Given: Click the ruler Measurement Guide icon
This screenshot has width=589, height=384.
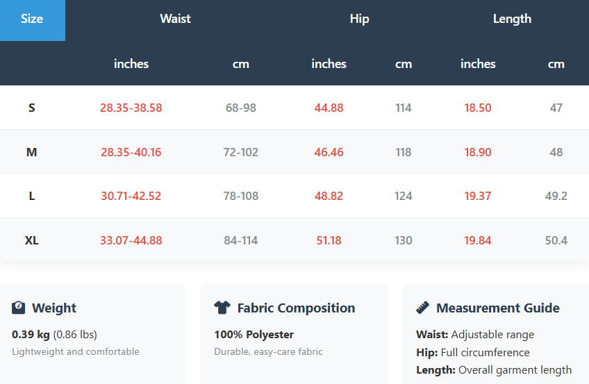Looking at the screenshot, I should point(422,308).
